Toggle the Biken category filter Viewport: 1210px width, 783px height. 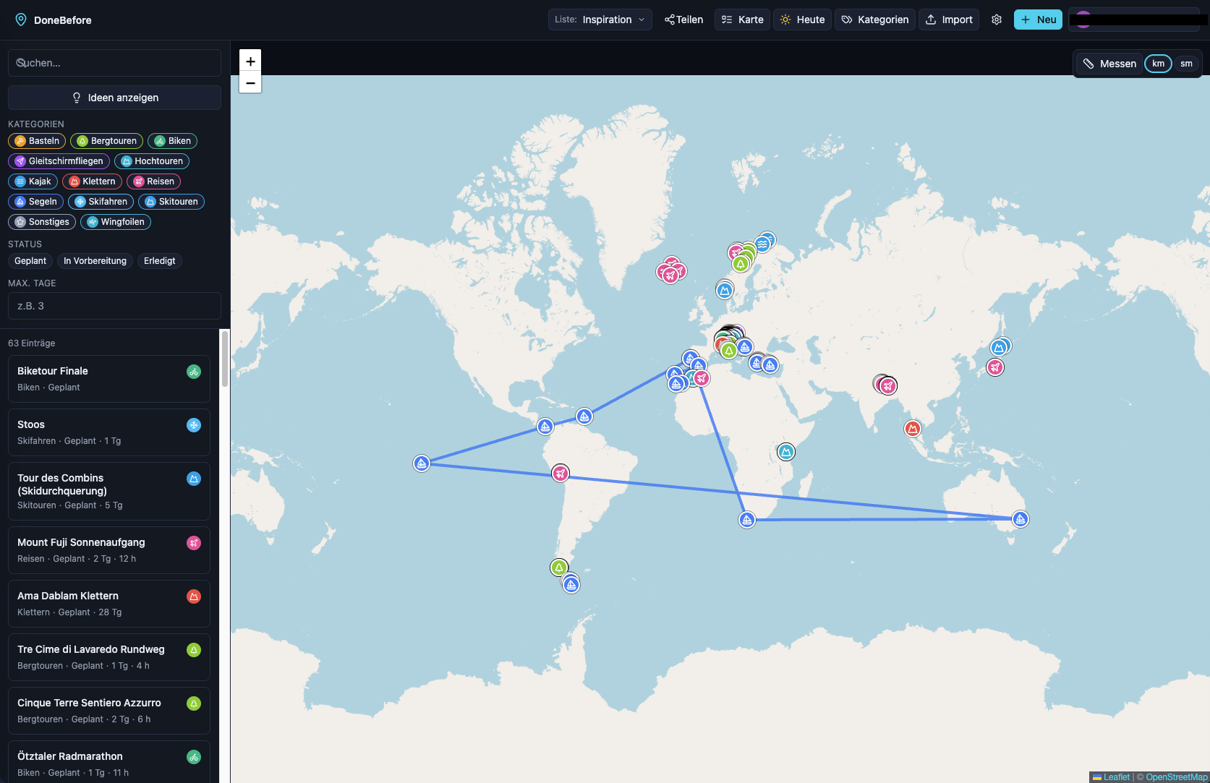click(172, 141)
